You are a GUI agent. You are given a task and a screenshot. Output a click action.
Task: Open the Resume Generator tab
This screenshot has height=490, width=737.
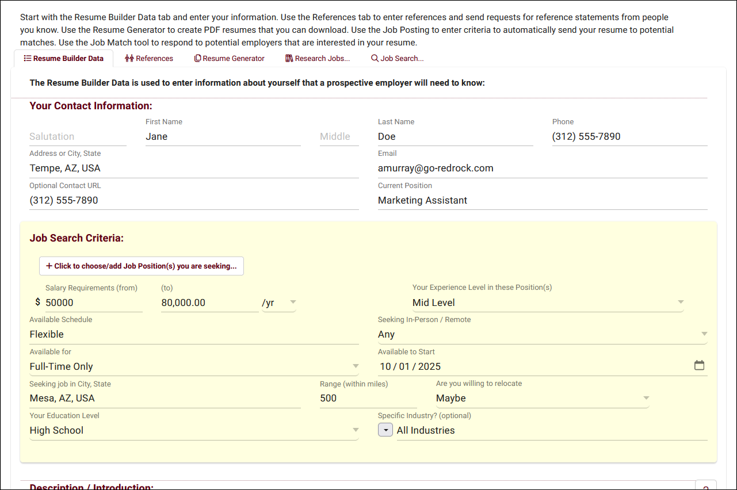point(230,58)
